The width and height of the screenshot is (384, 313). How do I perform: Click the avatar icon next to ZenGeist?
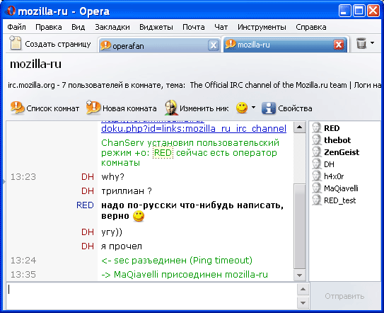tap(317, 152)
